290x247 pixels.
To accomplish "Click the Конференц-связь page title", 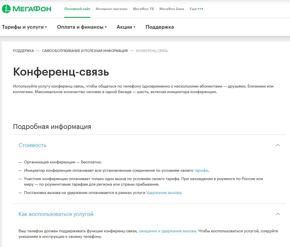I will (x=61, y=72).
